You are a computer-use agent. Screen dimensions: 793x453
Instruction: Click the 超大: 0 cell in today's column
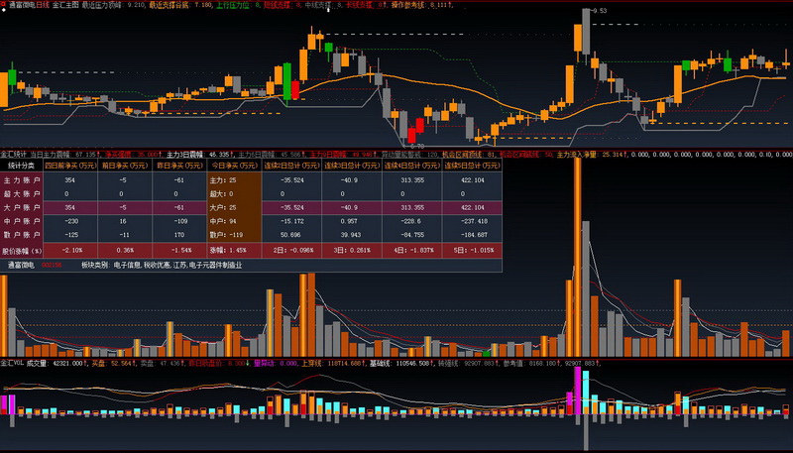click(221, 193)
